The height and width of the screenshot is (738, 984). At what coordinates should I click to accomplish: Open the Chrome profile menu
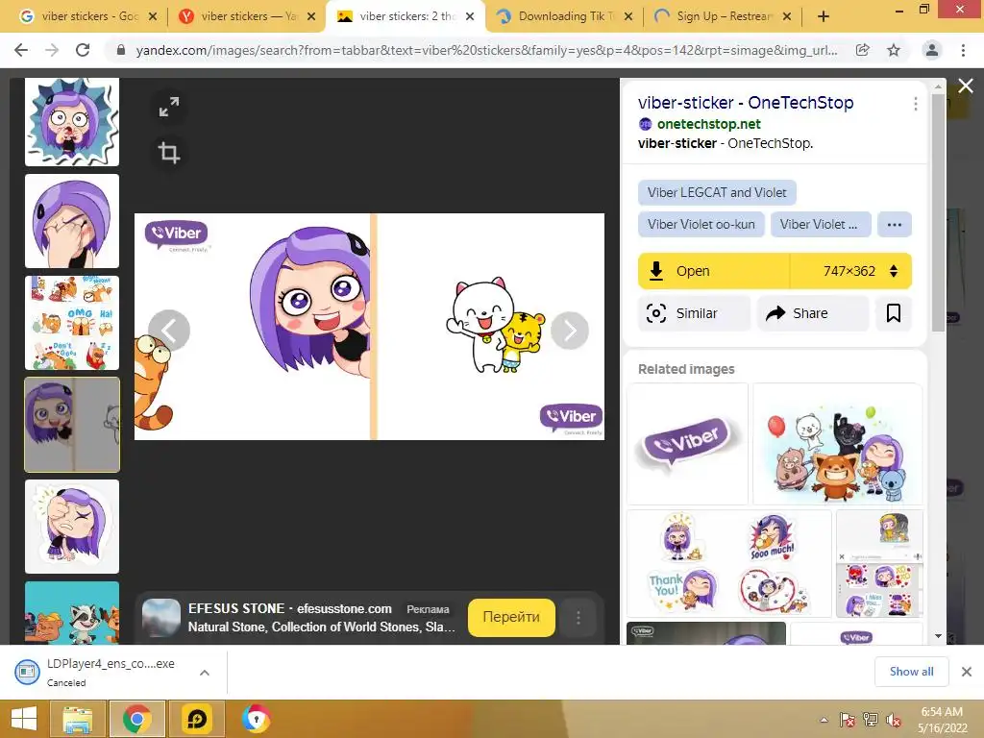(x=932, y=50)
